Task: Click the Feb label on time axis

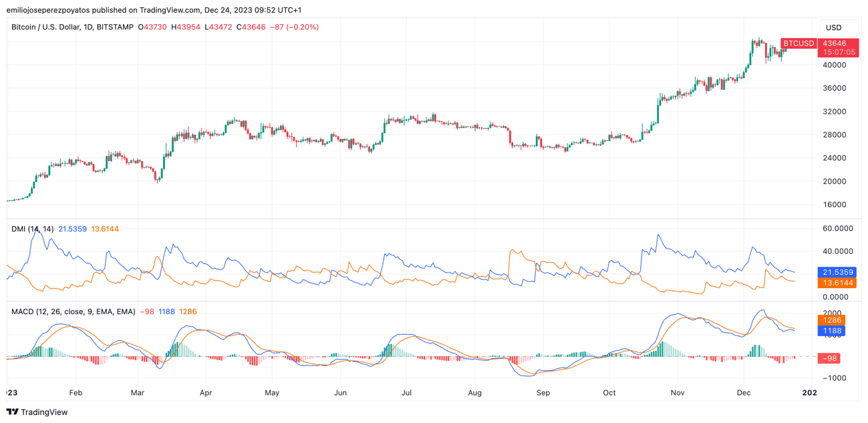Action: click(76, 393)
